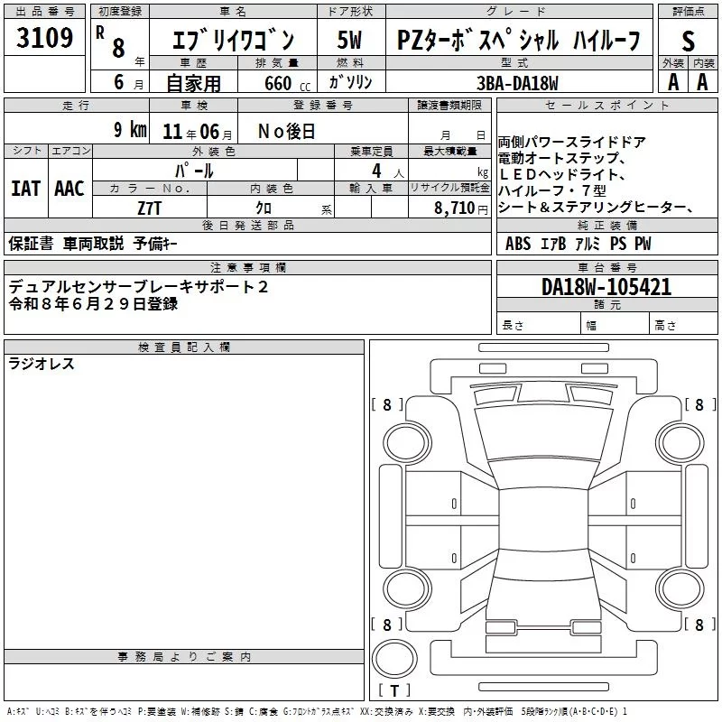Click the interior color クロ
This screenshot has width=722, height=722.
(264, 208)
